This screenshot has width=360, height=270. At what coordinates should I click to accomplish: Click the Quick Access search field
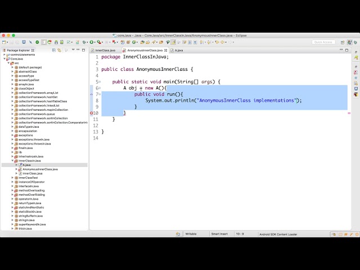click(323, 42)
